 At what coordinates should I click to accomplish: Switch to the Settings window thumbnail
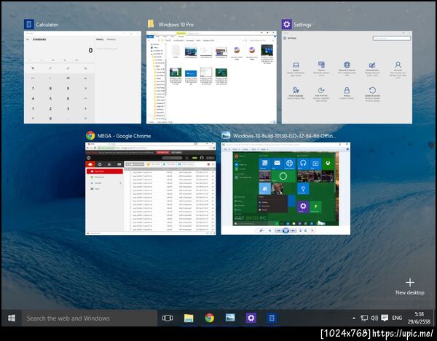347,77
